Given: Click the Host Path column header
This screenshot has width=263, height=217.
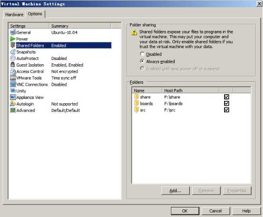Looking at the screenshot, I should pos(190,90).
